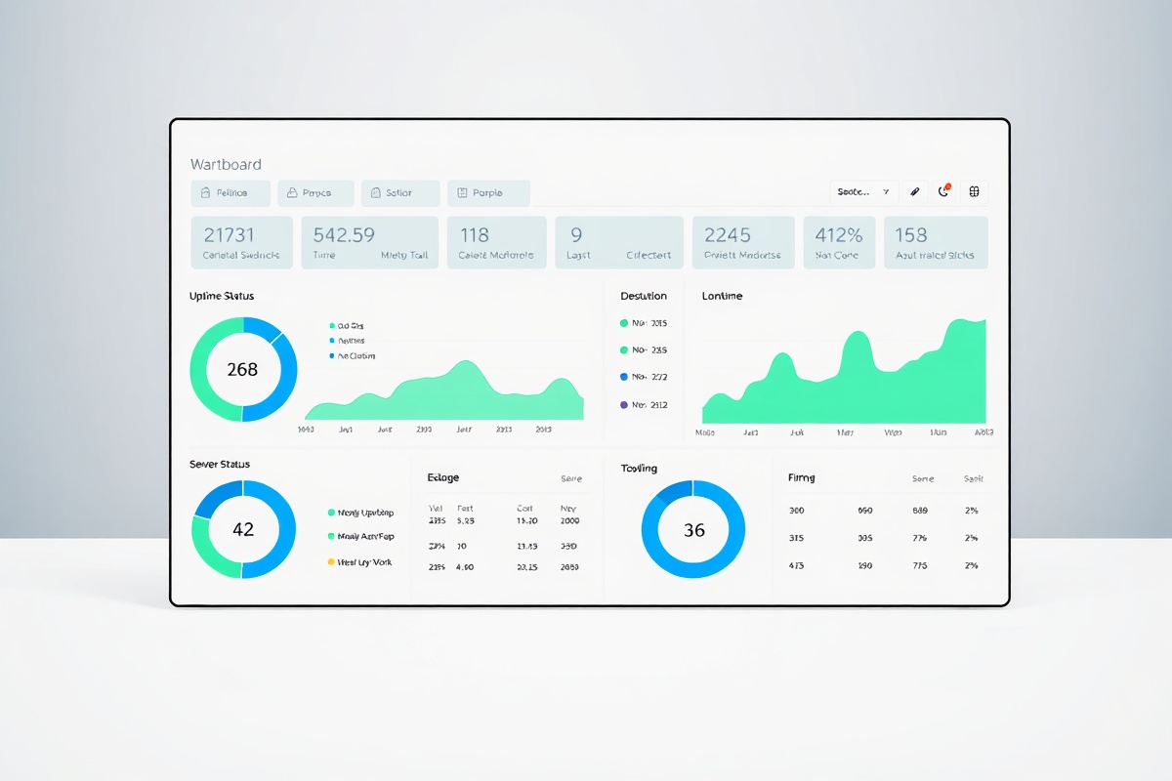
Task: Click the 690 cell in the Firing table
Action: click(x=865, y=511)
